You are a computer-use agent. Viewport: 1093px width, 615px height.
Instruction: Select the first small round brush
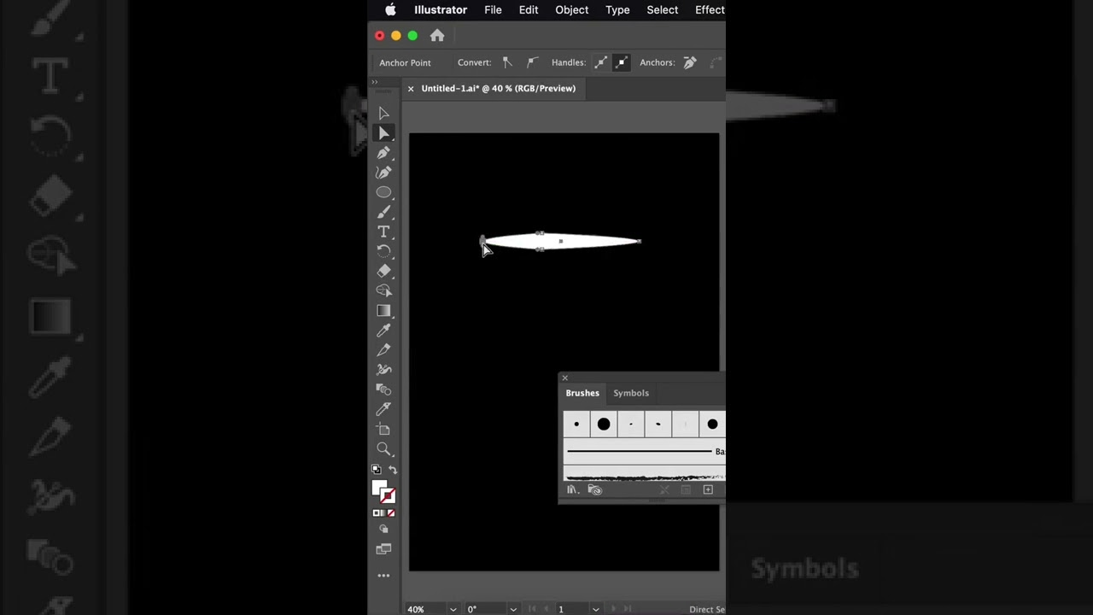point(576,425)
